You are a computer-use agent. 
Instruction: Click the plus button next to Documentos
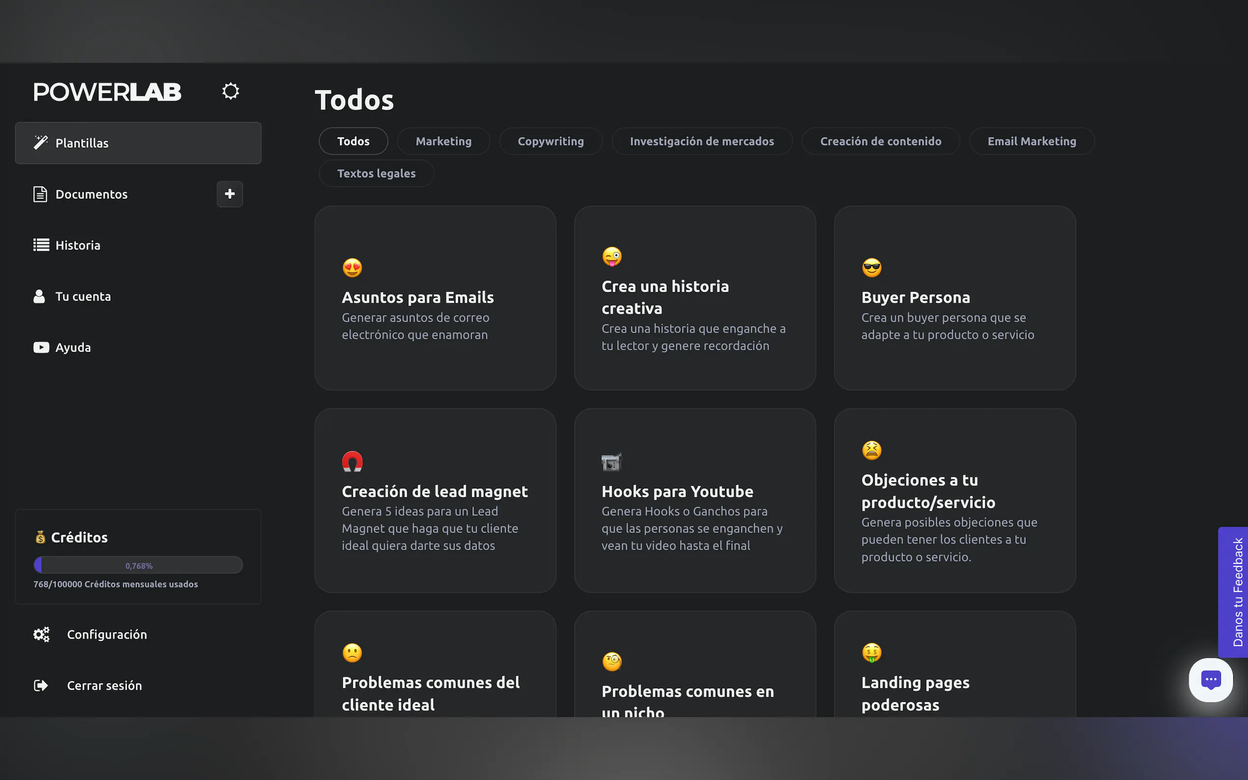229,194
